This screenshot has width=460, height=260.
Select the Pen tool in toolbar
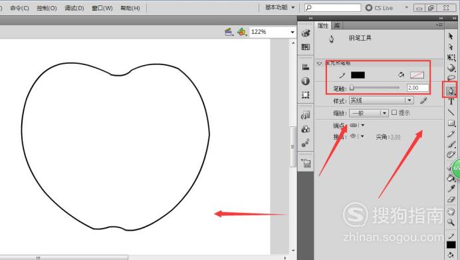point(451,90)
